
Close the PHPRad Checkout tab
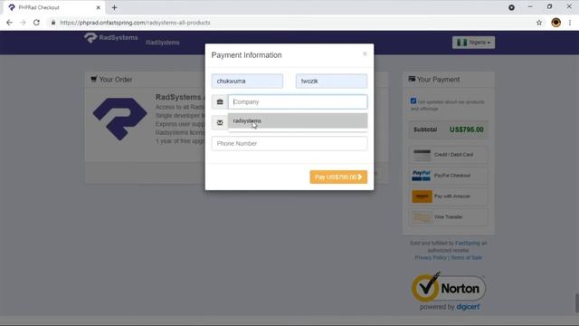pos(99,7)
